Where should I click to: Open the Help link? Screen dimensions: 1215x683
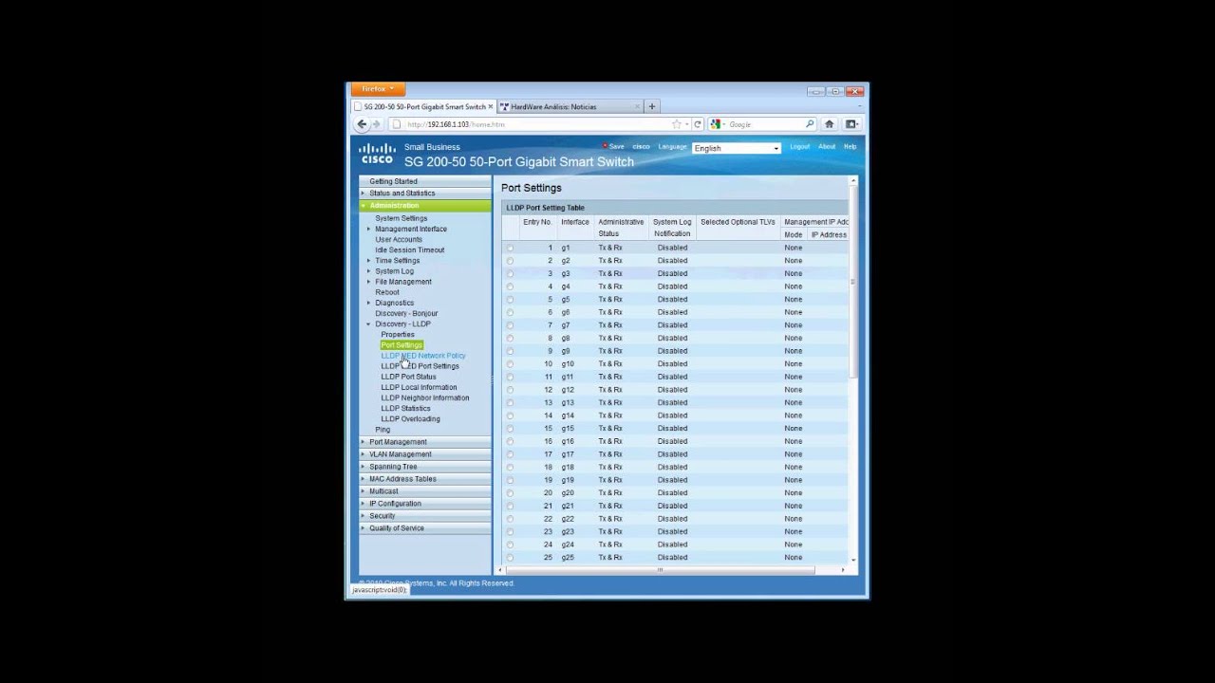[x=850, y=147]
